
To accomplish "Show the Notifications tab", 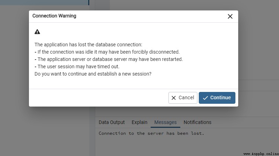I will point(197,122).
